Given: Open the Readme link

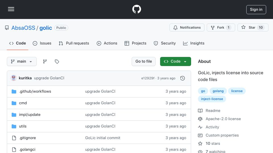Looking at the screenshot, I should (x=213, y=111).
